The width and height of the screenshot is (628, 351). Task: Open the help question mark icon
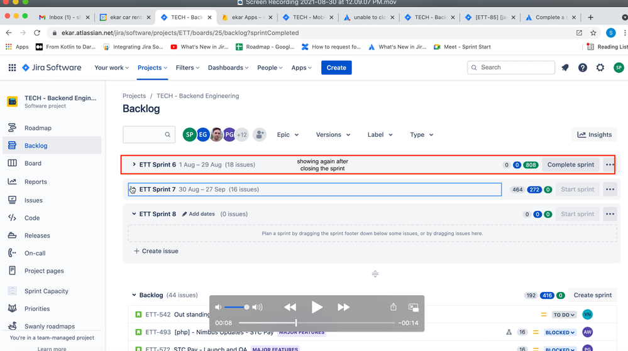tap(582, 68)
